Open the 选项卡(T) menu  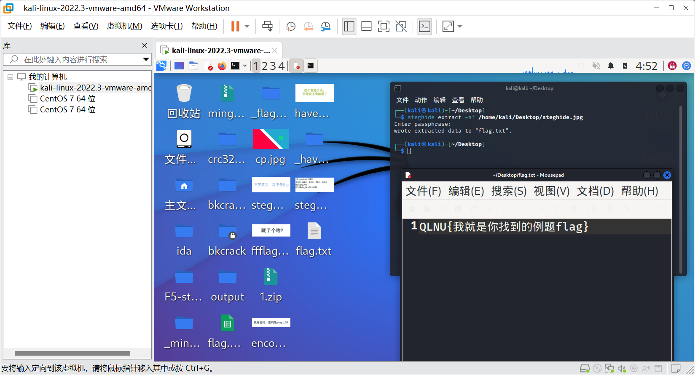[166, 26]
